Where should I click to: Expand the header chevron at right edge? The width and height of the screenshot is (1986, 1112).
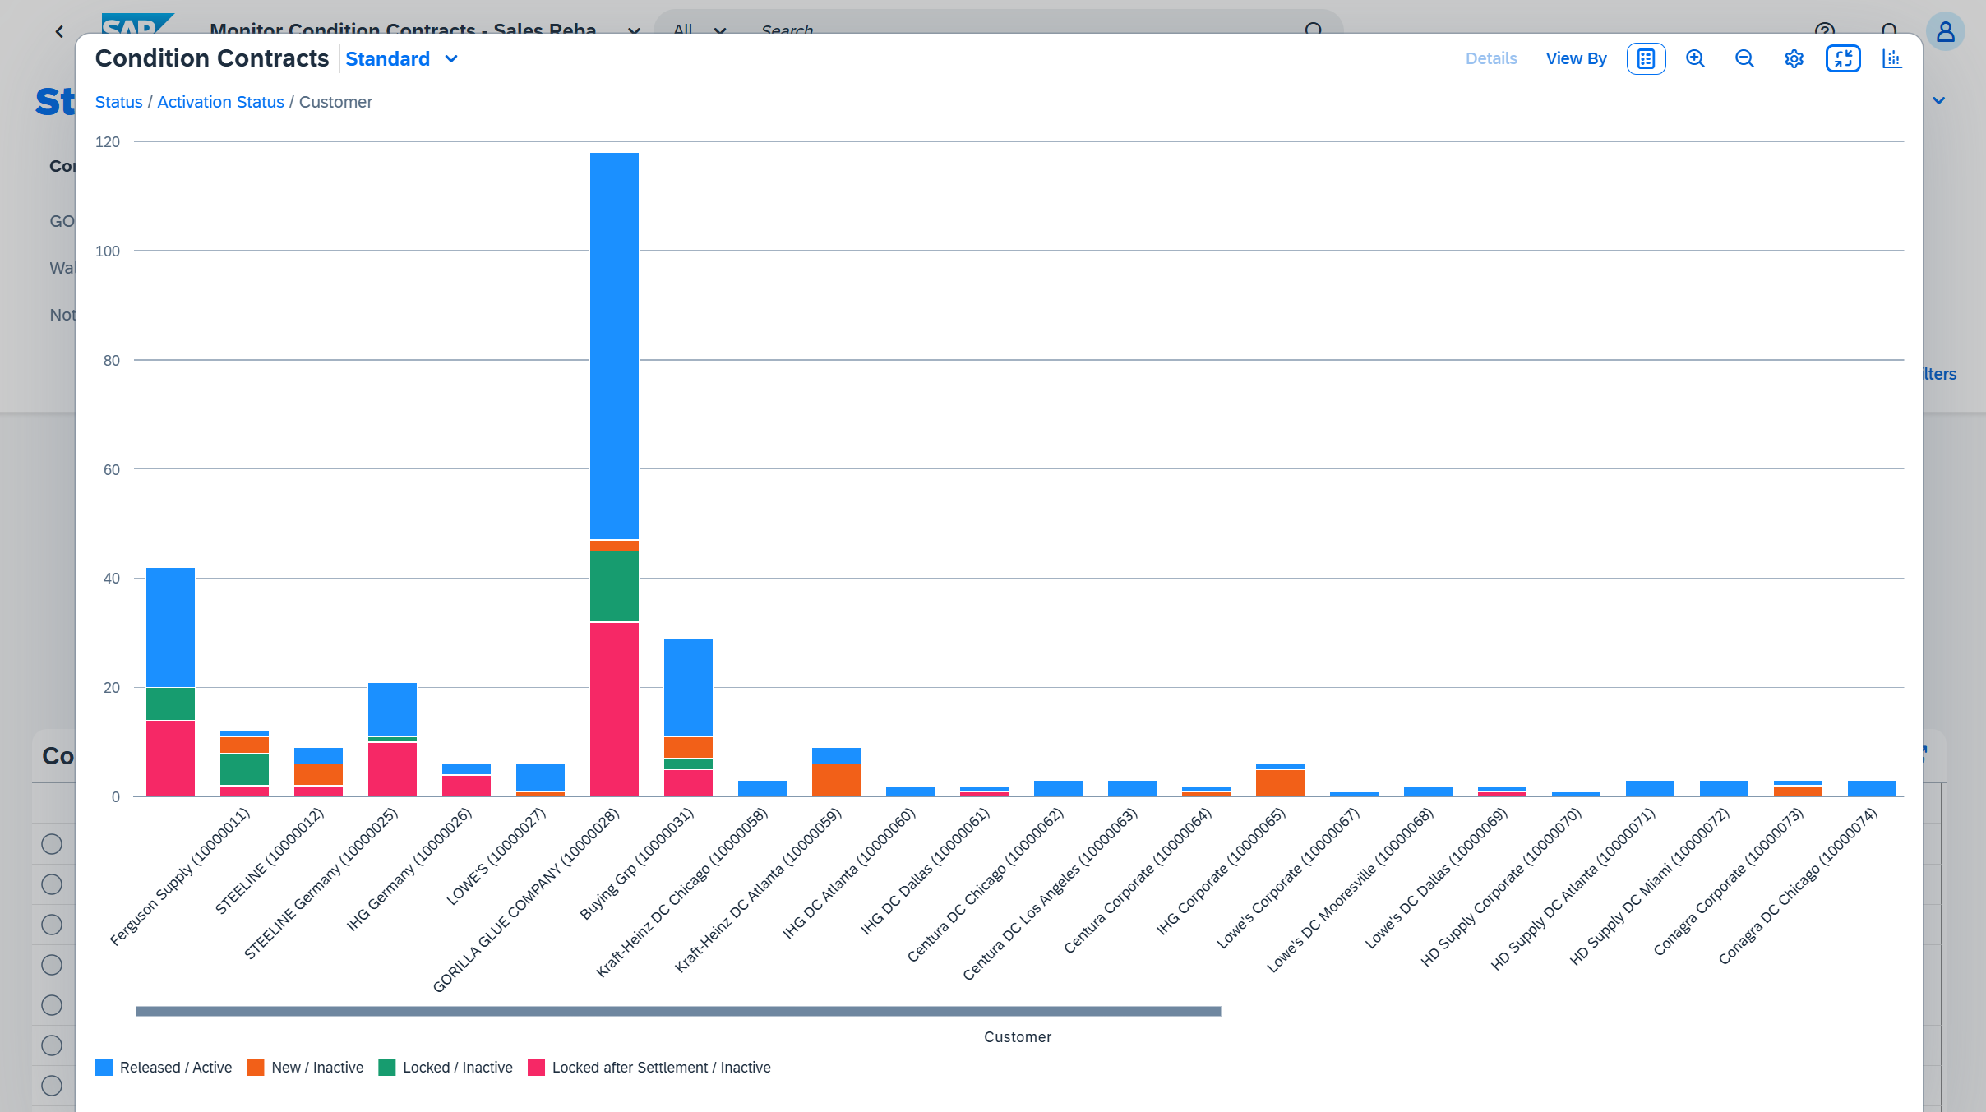coord(1939,101)
